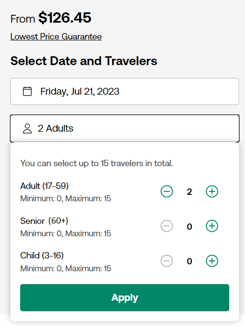This screenshot has height=327, width=245.
Task: Add one Child (3-16) traveler
Action: point(212,261)
